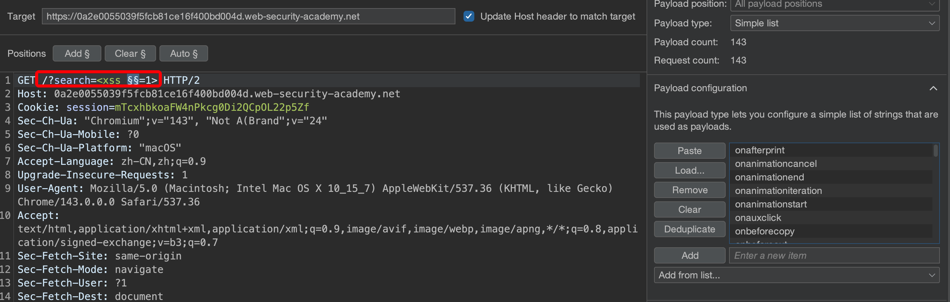Screen dimensions: 950x302
Task: Click the Add § position button
Action: (x=77, y=53)
